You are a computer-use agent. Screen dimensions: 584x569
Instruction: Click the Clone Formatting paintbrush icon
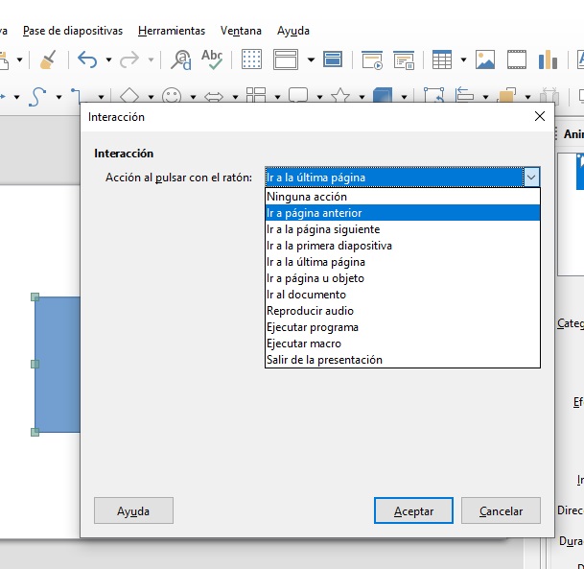point(48,59)
